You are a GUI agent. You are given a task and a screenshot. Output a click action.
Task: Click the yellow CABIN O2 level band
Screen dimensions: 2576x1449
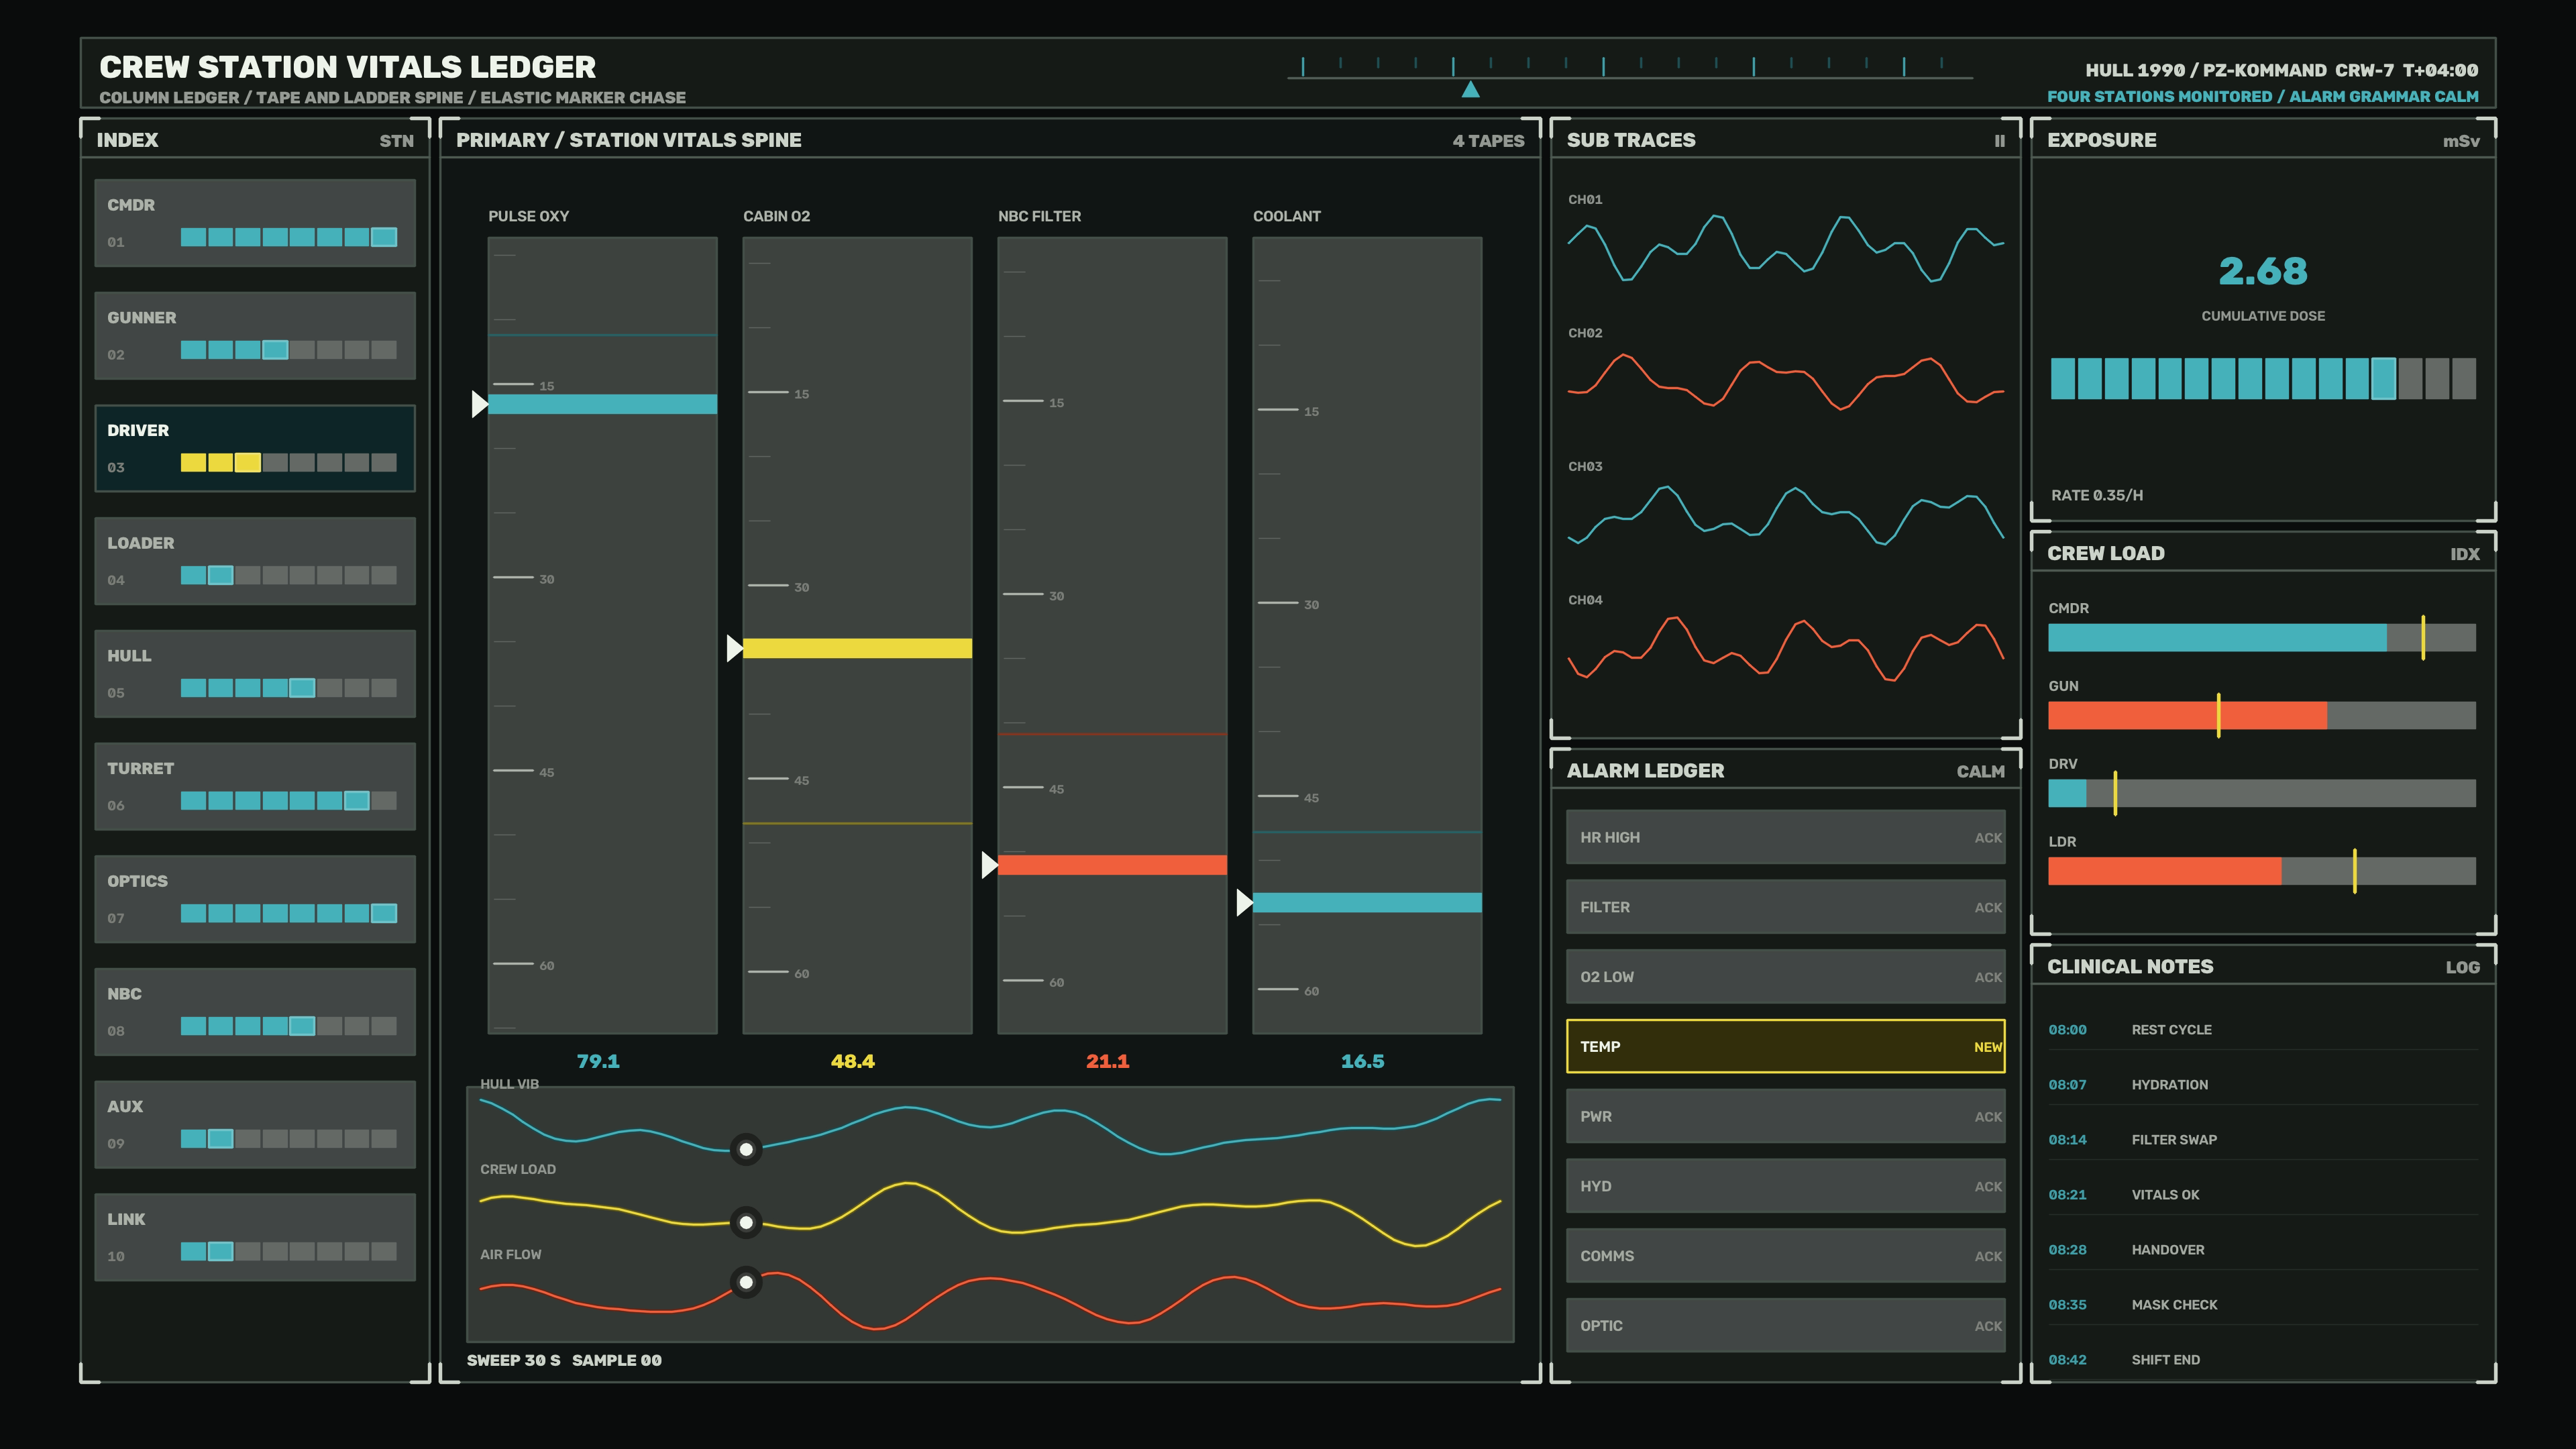(x=857, y=648)
